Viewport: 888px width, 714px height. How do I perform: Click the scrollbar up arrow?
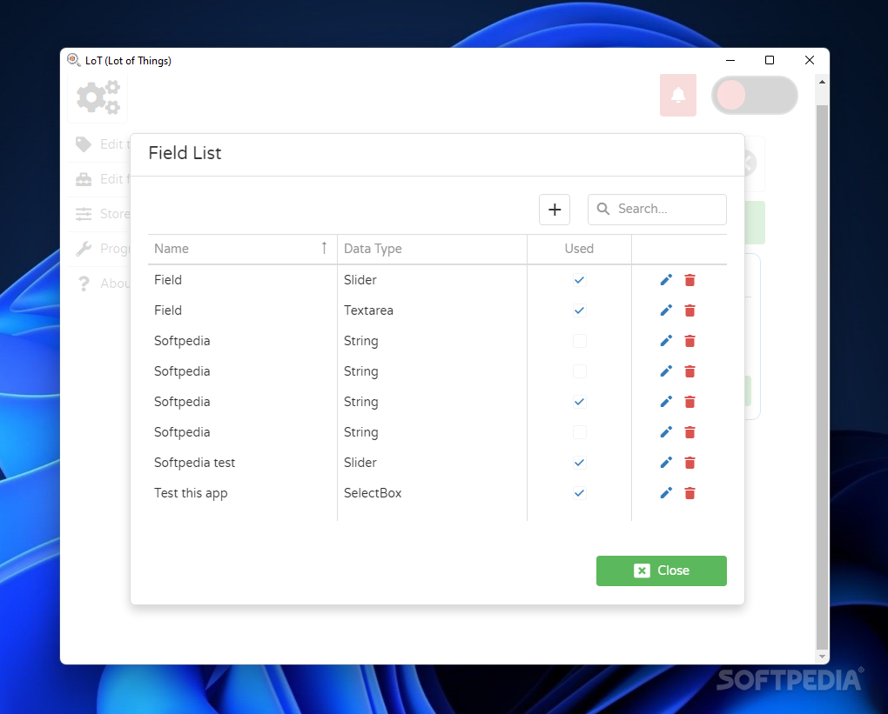822,83
